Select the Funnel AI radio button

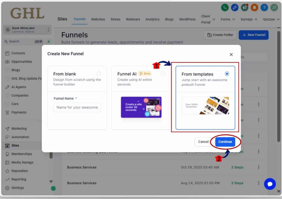click(163, 74)
